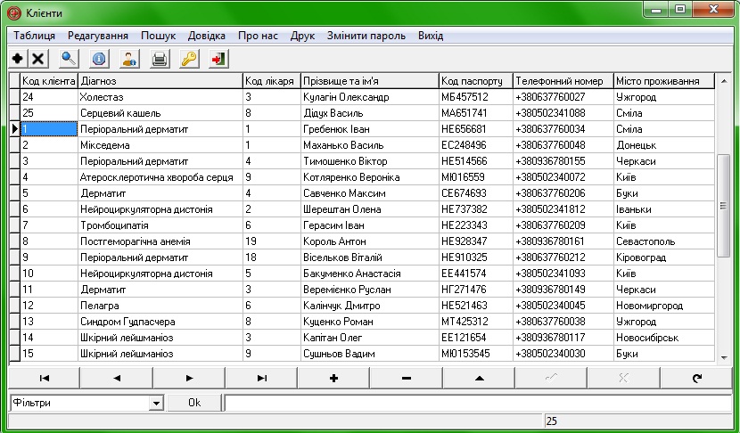Open the Таблиця menu
Screen dimensions: 740x433
point(34,36)
